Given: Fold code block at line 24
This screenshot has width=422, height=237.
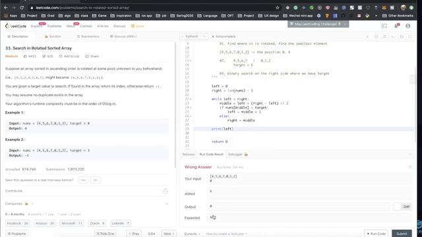Looking at the screenshot, I should click(x=191, y=108).
